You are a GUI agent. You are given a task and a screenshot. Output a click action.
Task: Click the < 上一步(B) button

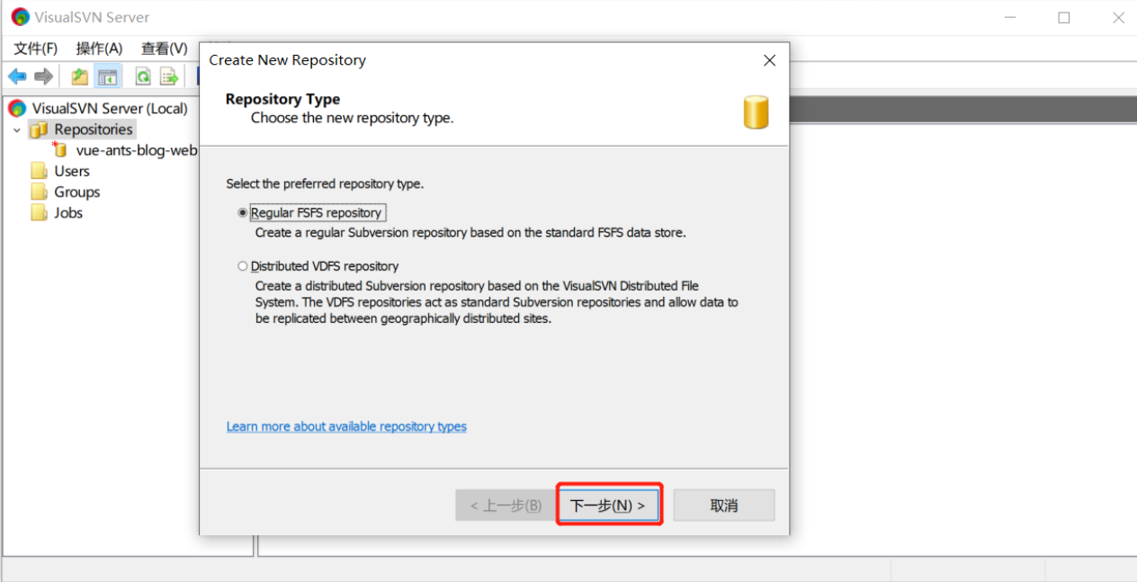(506, 506)
